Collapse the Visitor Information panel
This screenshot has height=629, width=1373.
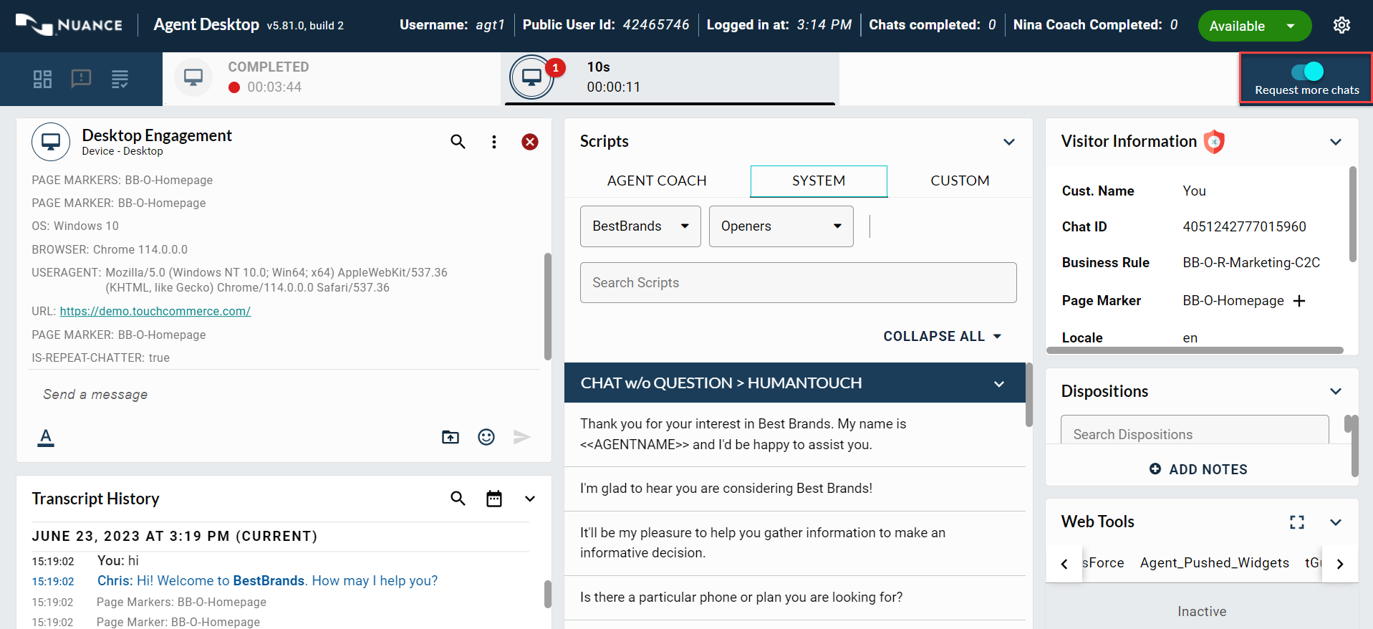pos(1335,142)
